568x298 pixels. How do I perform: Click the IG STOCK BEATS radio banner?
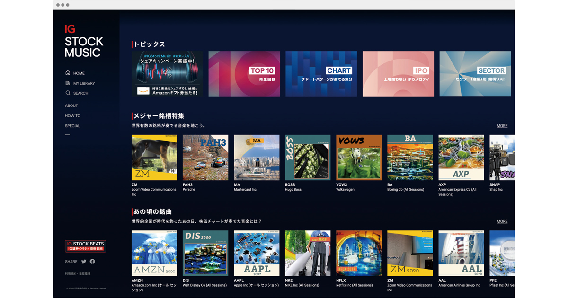(85, 246)
